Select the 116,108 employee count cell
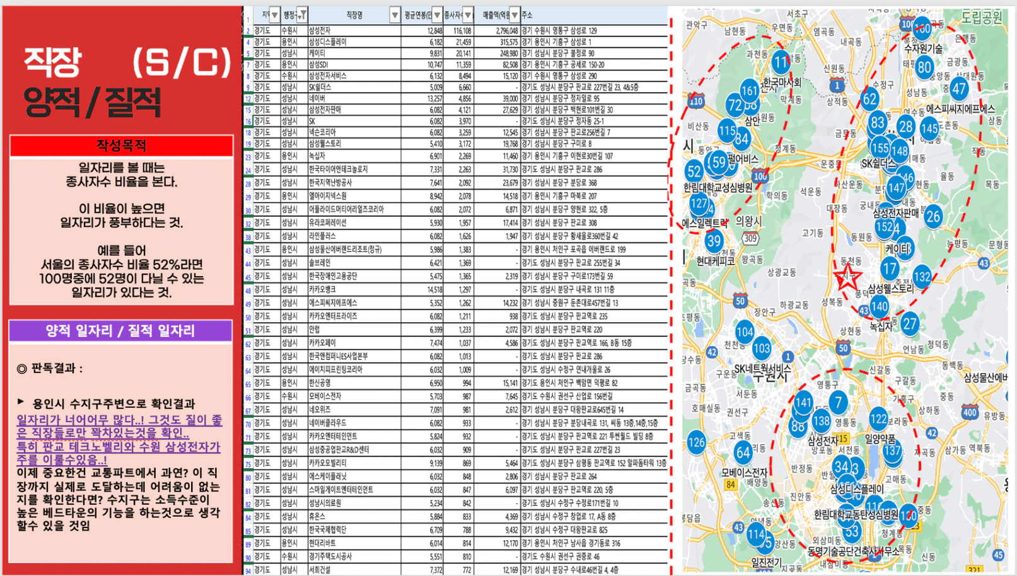1017x576 pixels. [x=458, y=30]
